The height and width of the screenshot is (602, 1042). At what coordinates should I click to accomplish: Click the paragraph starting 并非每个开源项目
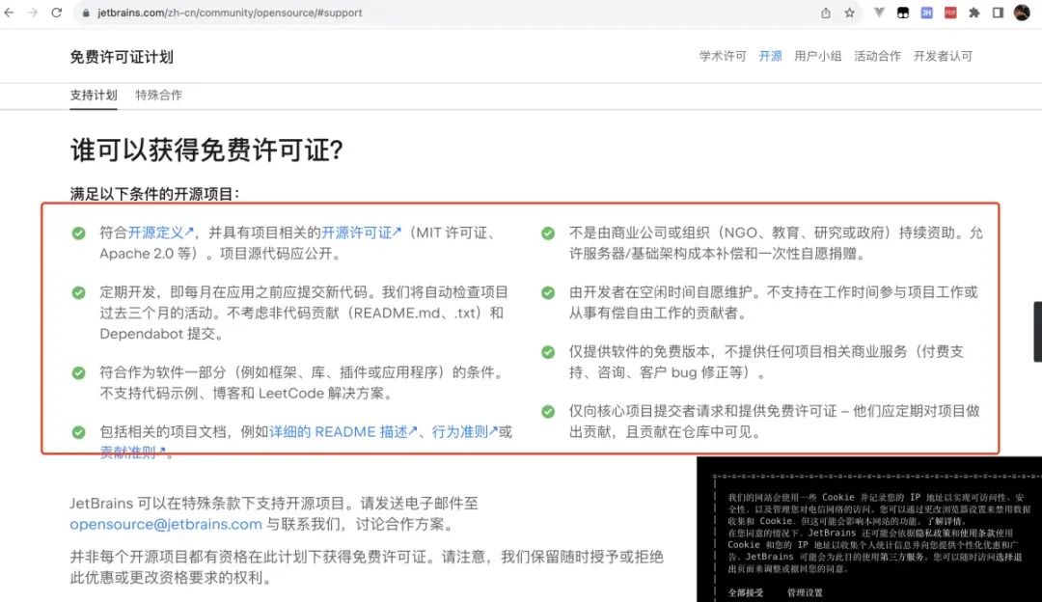(367, 566)
